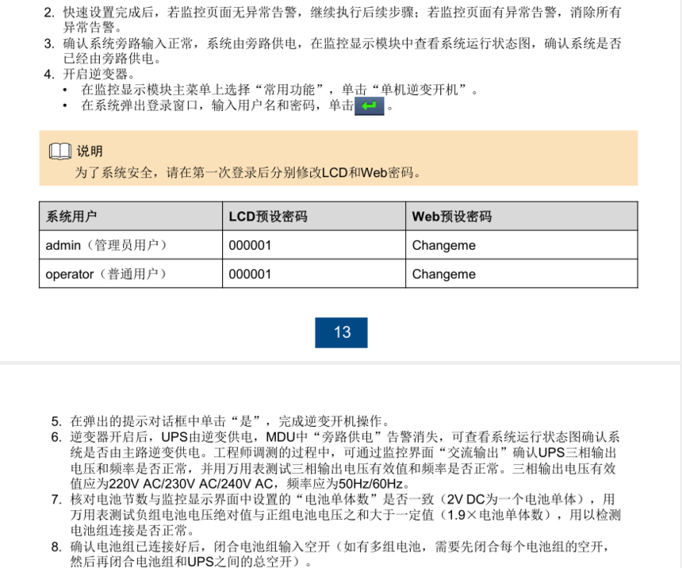The height and width of the screenshot is (568, 682).
Task: Click the '说明' note heading
Action: coord(90,152)
